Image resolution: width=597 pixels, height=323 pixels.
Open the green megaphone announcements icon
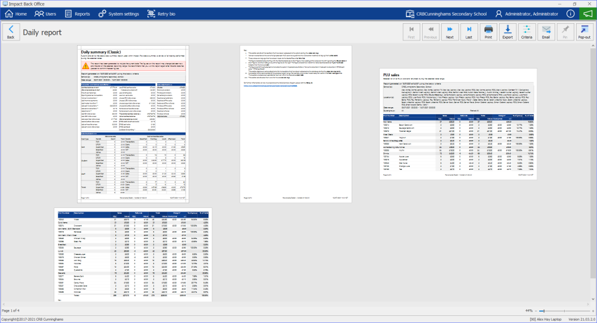(588, 14)
